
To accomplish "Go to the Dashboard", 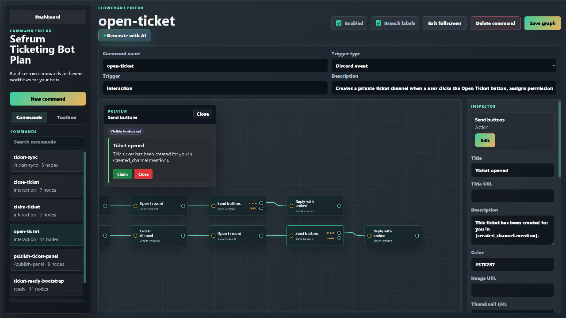I will 48,17.
